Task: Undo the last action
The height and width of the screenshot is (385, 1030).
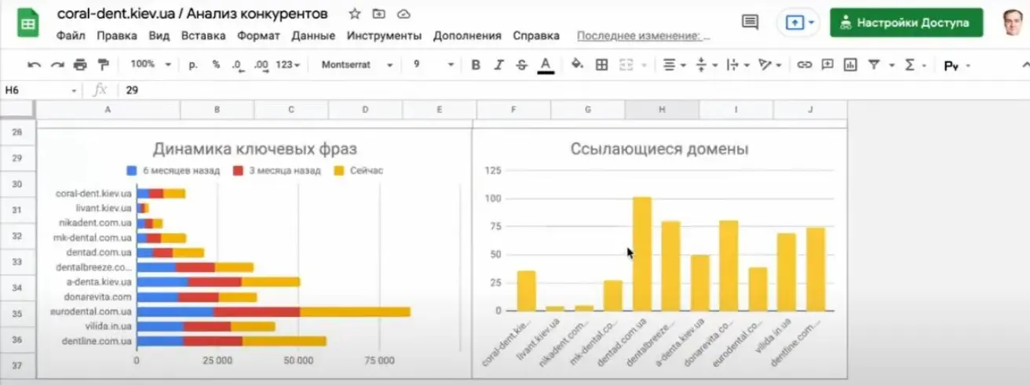Action: (34, 65)
